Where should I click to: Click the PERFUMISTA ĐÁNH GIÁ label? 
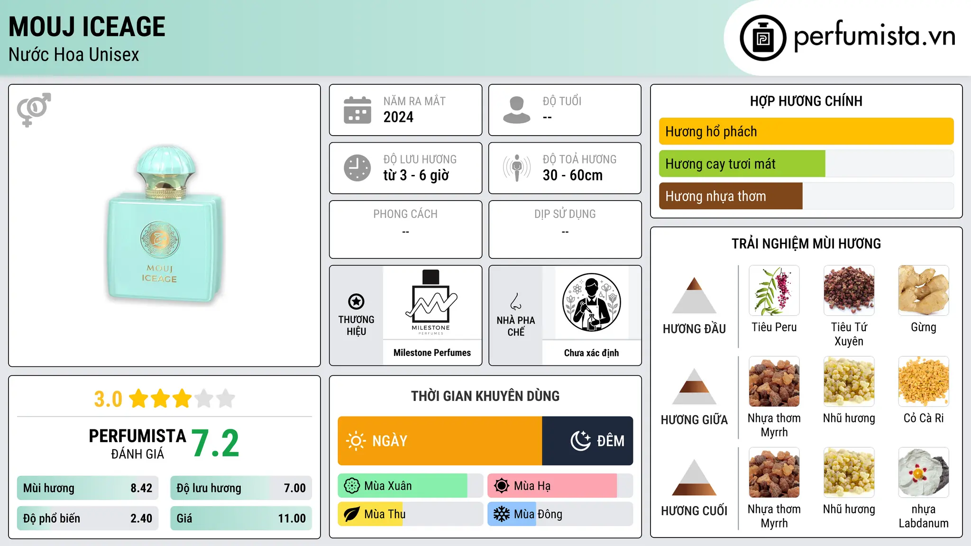point(137,444)
